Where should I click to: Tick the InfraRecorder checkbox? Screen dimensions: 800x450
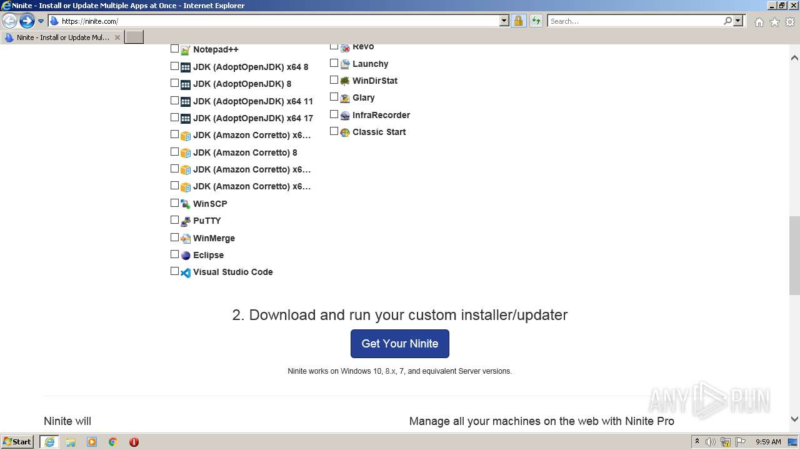pyautogui.click(x=334, y=114)
